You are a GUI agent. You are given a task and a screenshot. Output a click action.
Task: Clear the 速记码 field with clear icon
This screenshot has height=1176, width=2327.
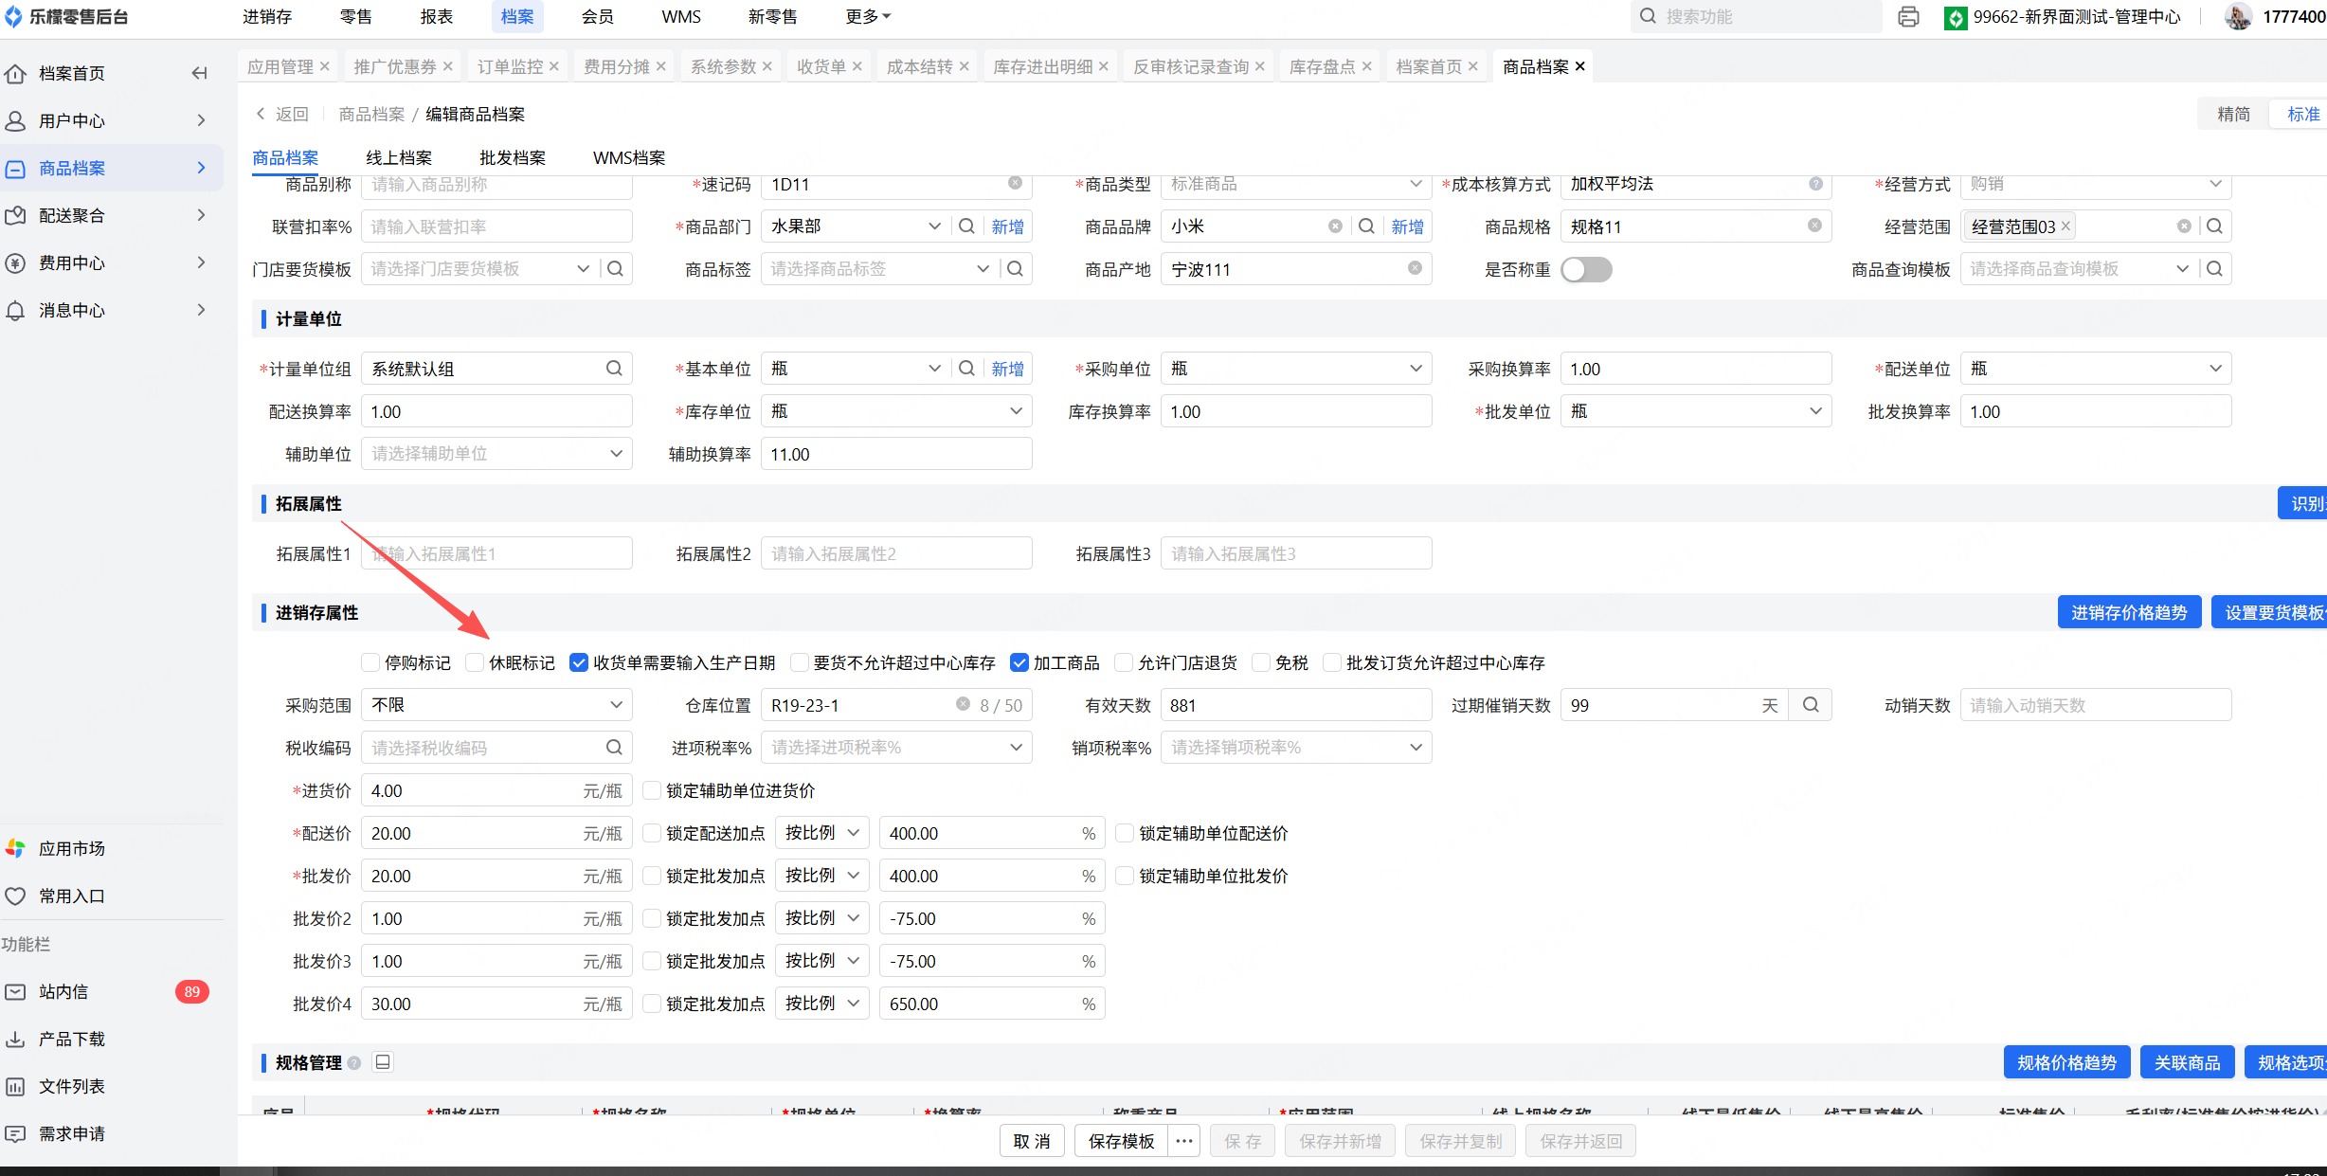click(1015, 184)
